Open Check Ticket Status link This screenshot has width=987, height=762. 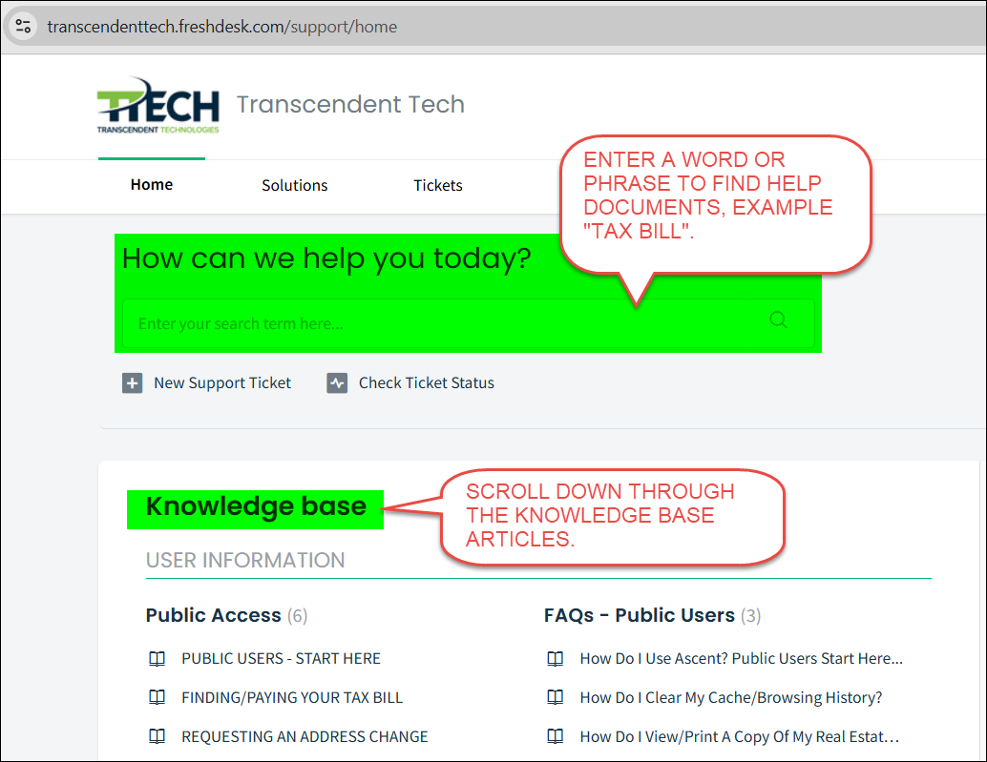coord(426,382)
